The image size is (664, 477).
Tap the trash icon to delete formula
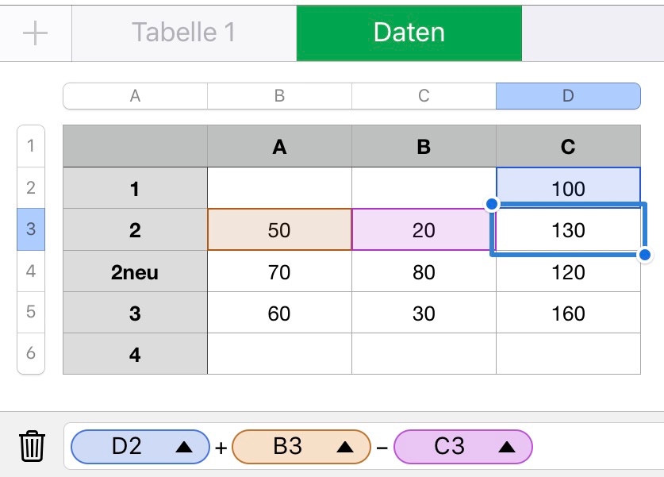tap(32, 446)
